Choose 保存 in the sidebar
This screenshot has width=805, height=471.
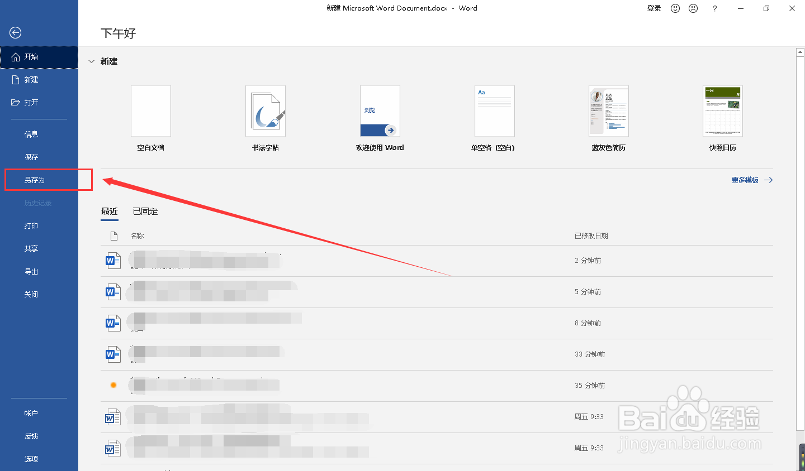click(x=39, y=157)
